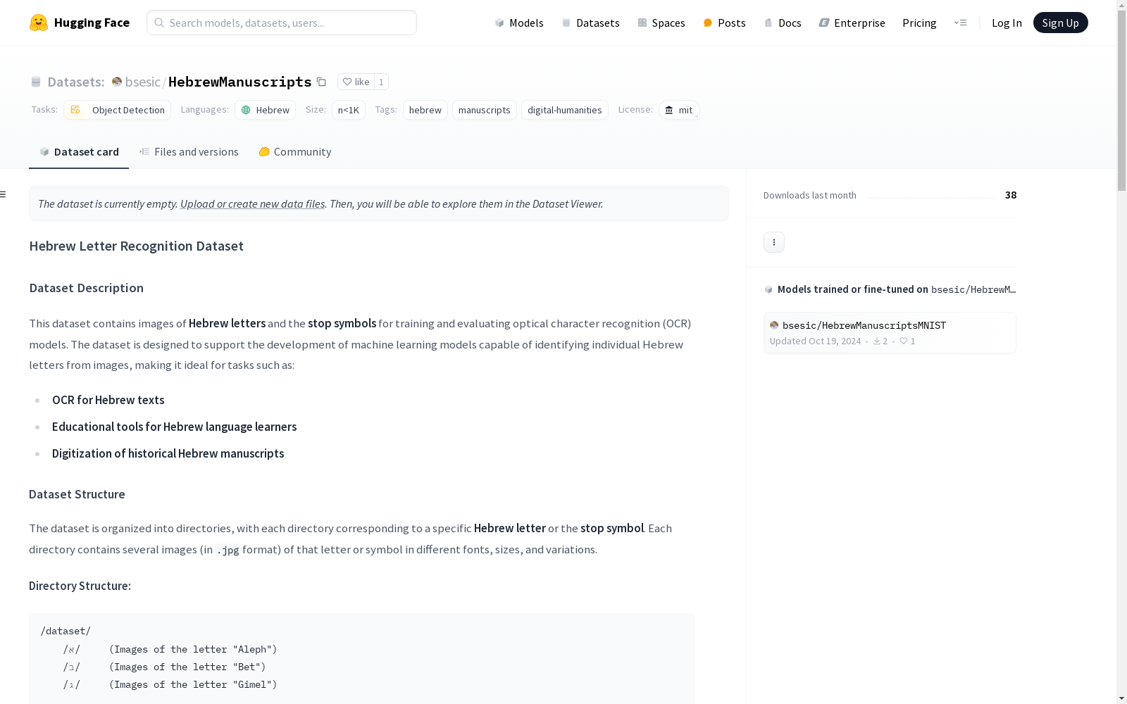Click the Downloads last month chart line
The image size is (1127, 704).
pos(930,197)
